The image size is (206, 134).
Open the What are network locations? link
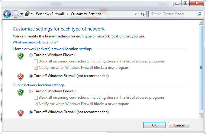[35, 42]
